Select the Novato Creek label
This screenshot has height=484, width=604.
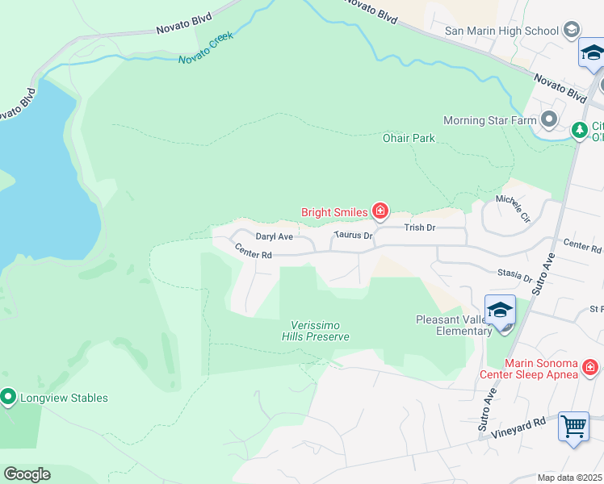point(206,48)
